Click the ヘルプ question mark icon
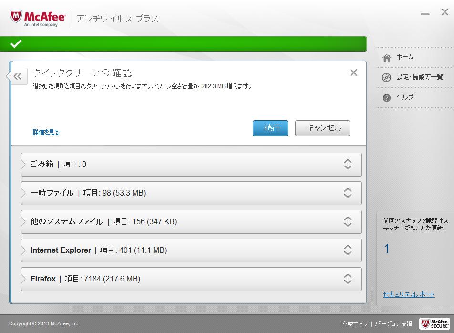Screen dimensions: 454x333 pos(387,98)
